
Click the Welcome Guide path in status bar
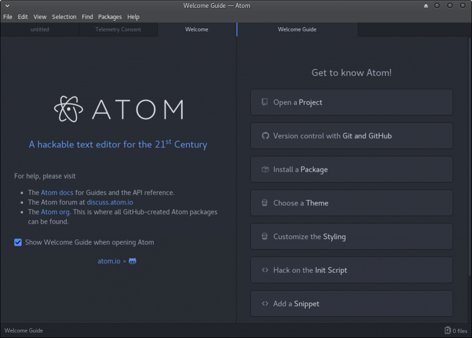tap(24, 331)
